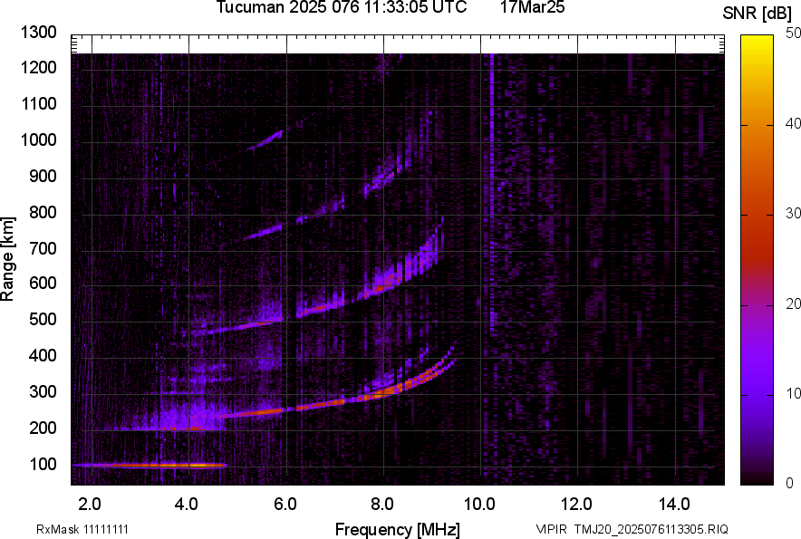Click the VIPIR TMJ20_2025076113305.RIQ file name

click(632, 529)
